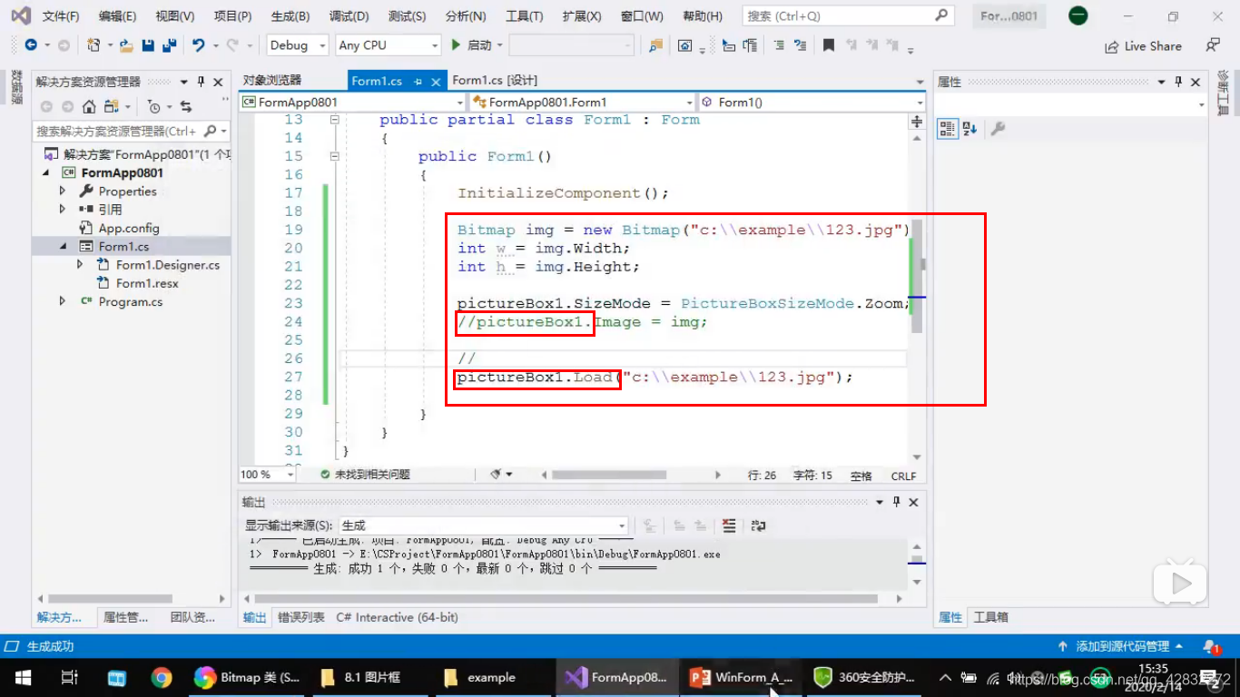Switch to the 工具箱 tab

990,617
